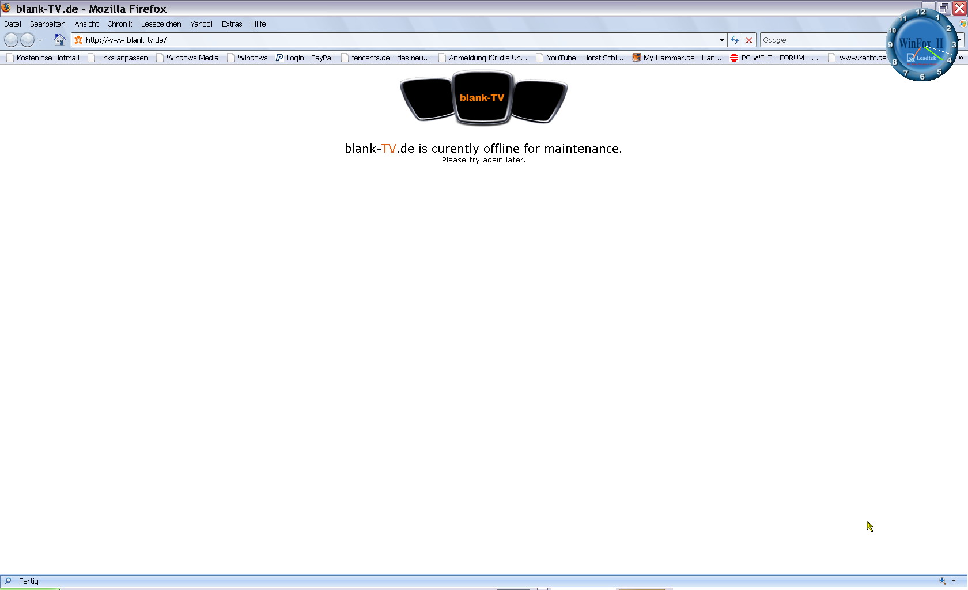Reload the page with the refresh arrows
This screenshot has width=968, height=590.
[x=735, y=40]
